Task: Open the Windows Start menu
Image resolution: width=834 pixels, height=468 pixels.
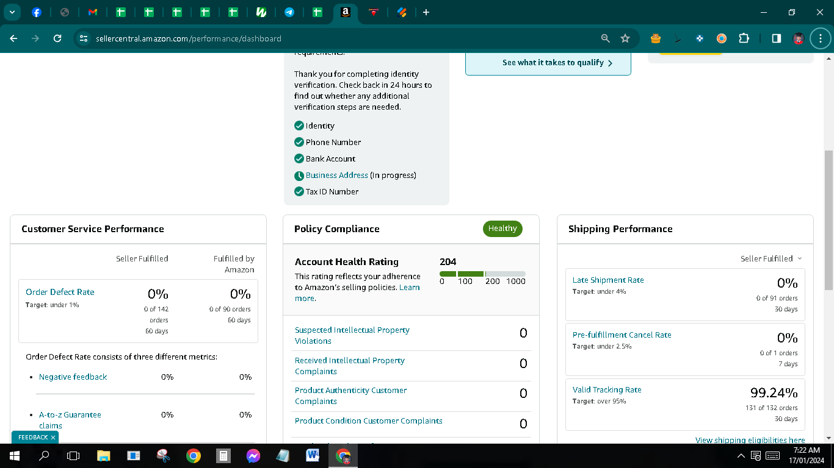Action: [x=15, y=455]
